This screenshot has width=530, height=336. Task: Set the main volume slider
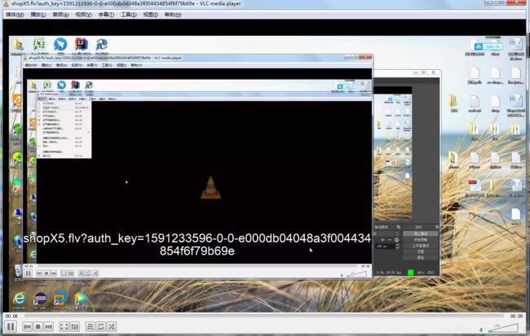click(503, 327)
